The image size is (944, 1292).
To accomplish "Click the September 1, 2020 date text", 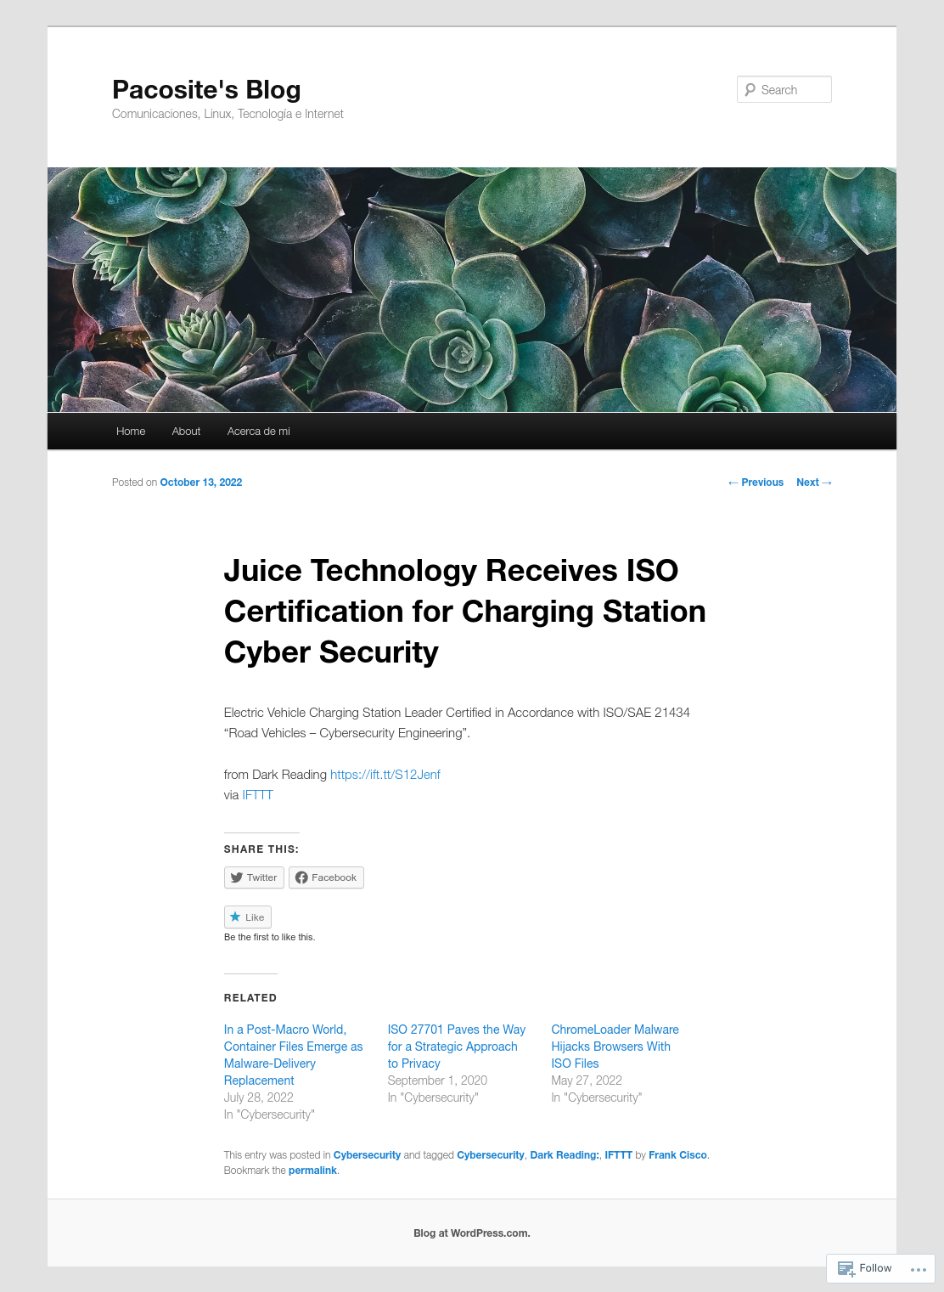I will click(437, 1080).
